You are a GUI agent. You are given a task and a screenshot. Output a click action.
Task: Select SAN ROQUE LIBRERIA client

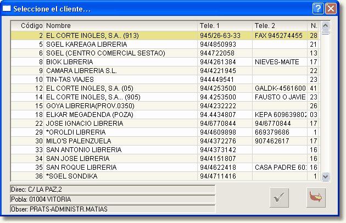point(165,168)
